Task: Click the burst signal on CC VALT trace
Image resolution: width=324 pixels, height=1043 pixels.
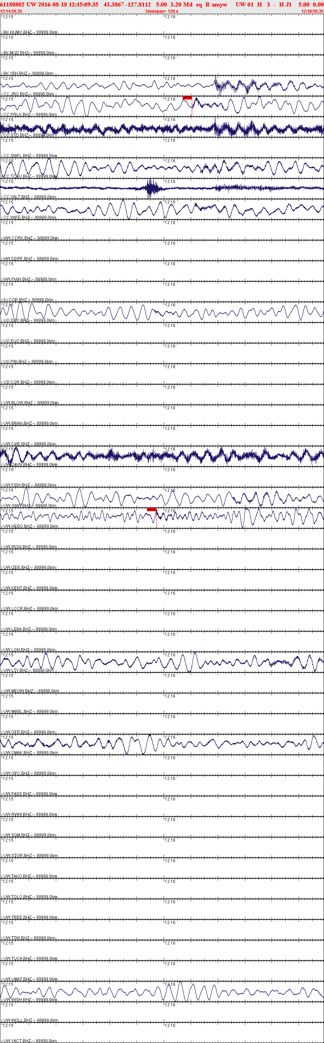Action: [152, 188]
